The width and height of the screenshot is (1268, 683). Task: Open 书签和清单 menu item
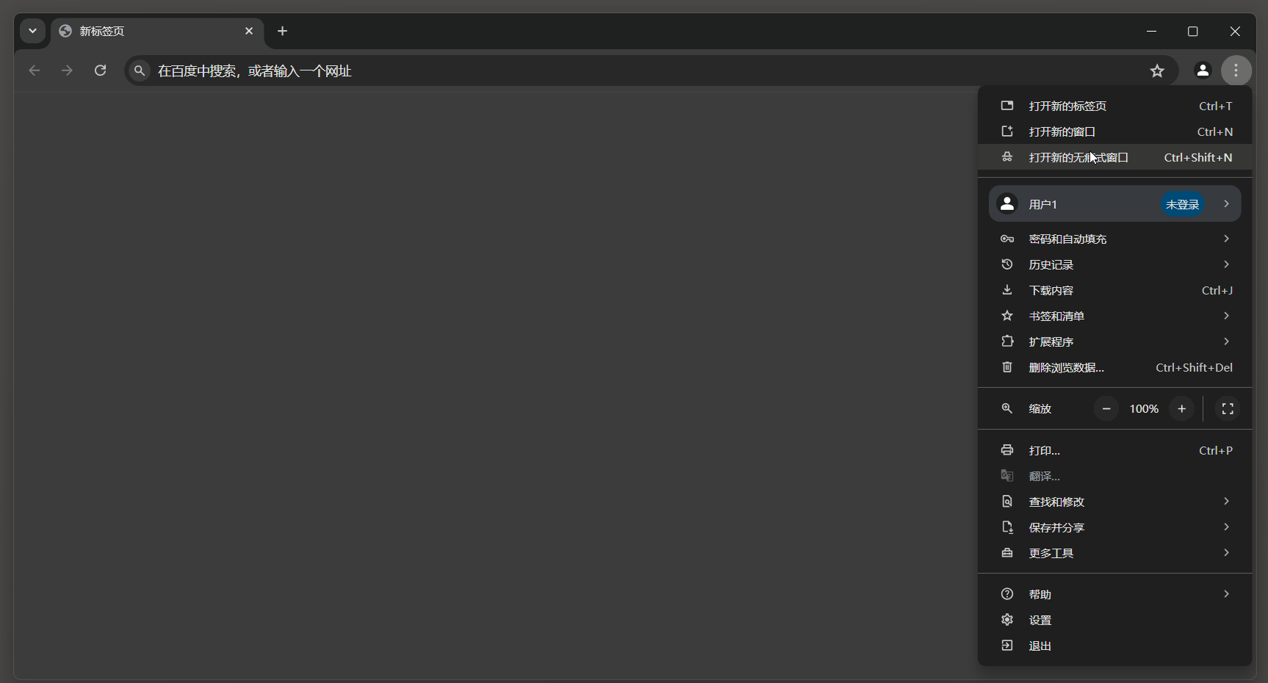point(1115,316)
